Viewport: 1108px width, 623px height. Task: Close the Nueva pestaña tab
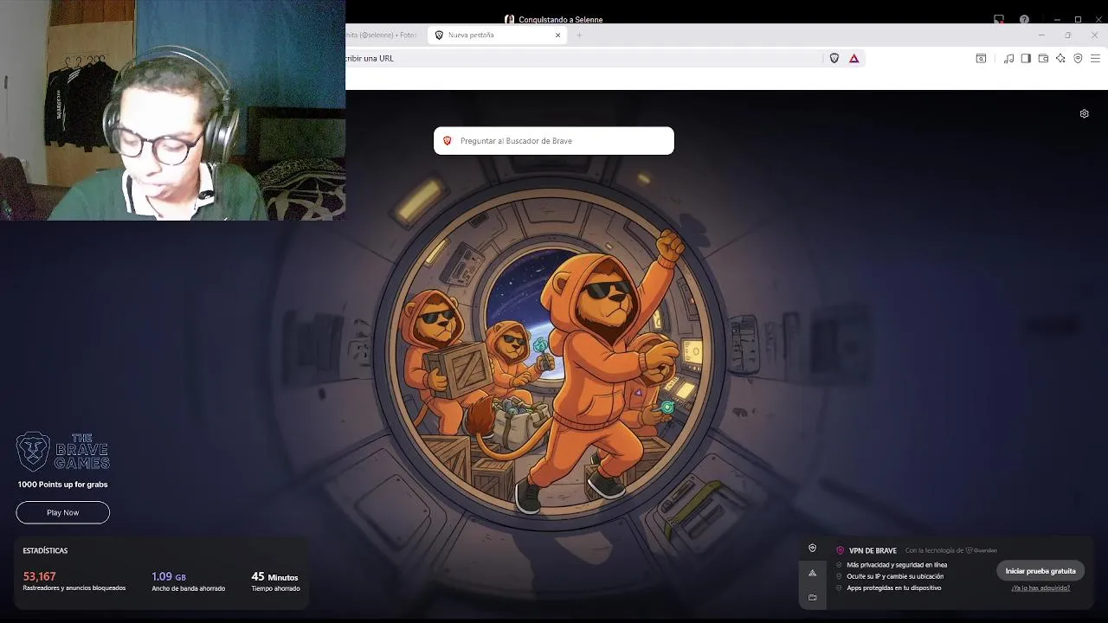[x=558, y=35]
